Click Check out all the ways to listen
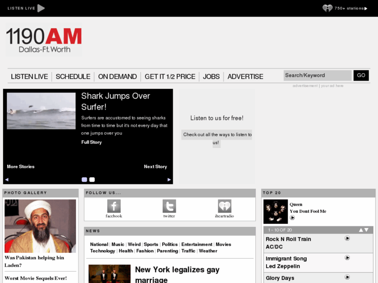378x283 pixels. [x=217, y=138]
